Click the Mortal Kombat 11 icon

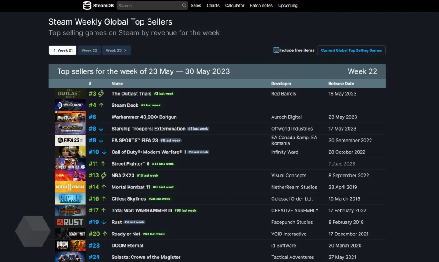tap(70, 187)
